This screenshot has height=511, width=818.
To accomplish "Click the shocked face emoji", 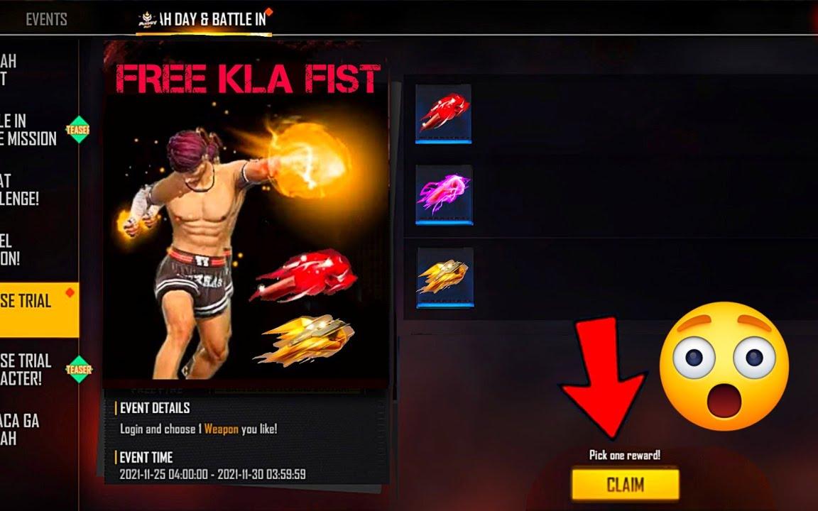I will click(724, 366).
